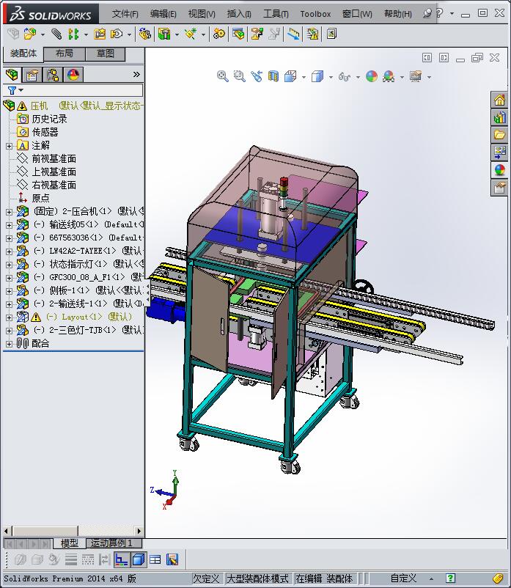This screenshot has height=588, width=511.
Task: Toggle the 2D/3D sketch view icon
Action: point(122,559)
